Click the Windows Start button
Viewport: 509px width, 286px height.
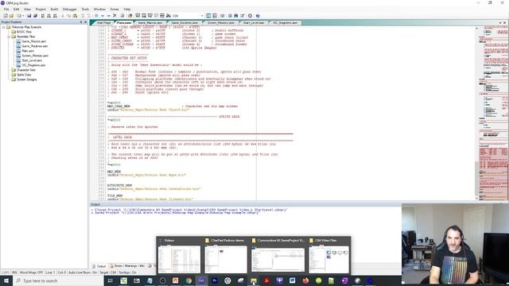pos(6,280)
